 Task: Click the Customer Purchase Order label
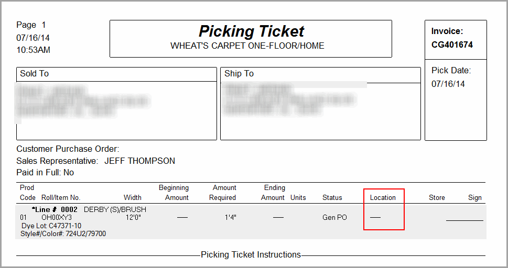(68, 149)
